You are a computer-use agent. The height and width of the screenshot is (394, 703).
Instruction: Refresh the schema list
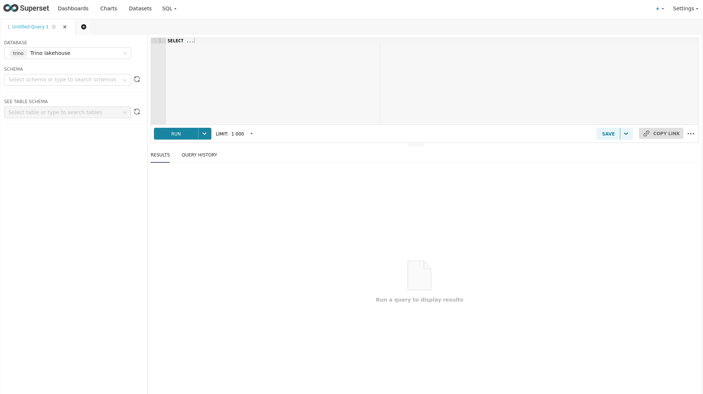(137, 80)
